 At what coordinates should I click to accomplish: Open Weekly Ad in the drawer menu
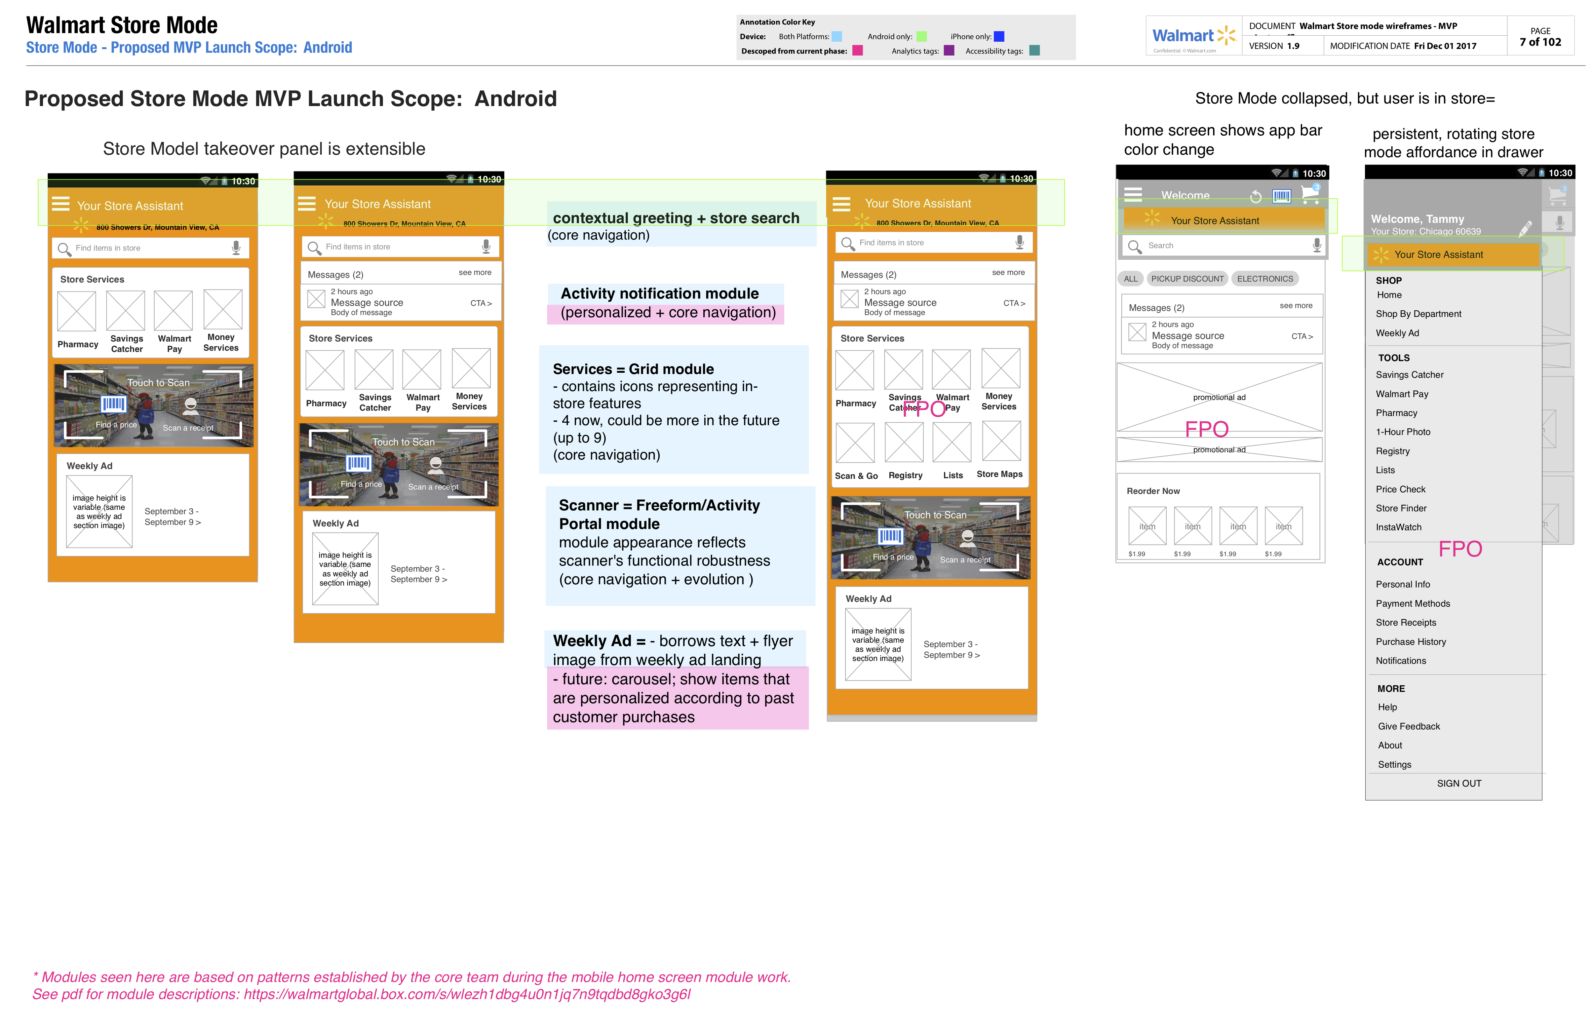(x=1397, y=333)
